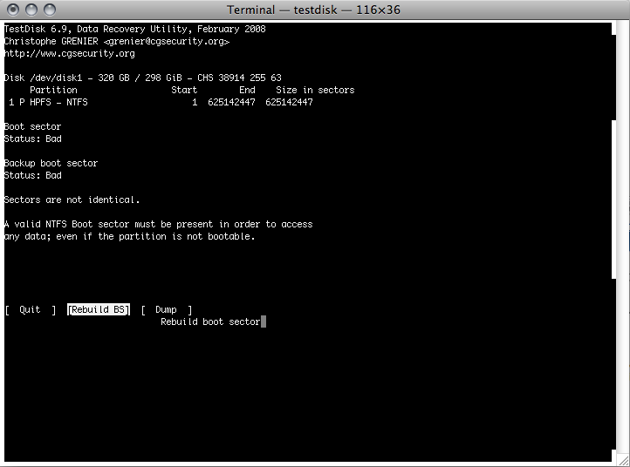Click the 'Size in sectors' column header
The width and height of the screenshot is (630, 467).
[315, 91]
